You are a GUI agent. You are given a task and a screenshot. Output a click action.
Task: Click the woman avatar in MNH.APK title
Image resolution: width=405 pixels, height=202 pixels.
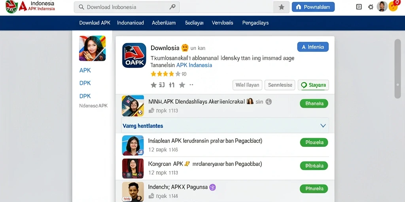coord(250,101)
